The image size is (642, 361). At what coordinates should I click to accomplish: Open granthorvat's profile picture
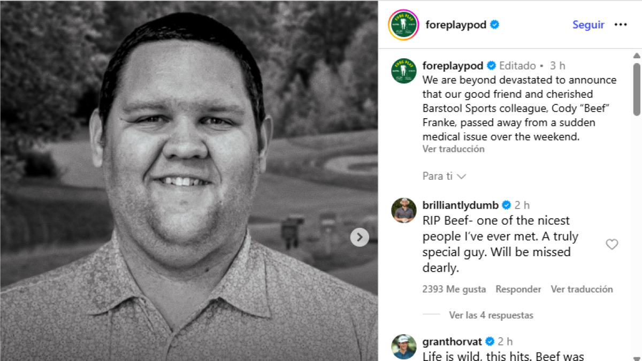coord(403,347)
